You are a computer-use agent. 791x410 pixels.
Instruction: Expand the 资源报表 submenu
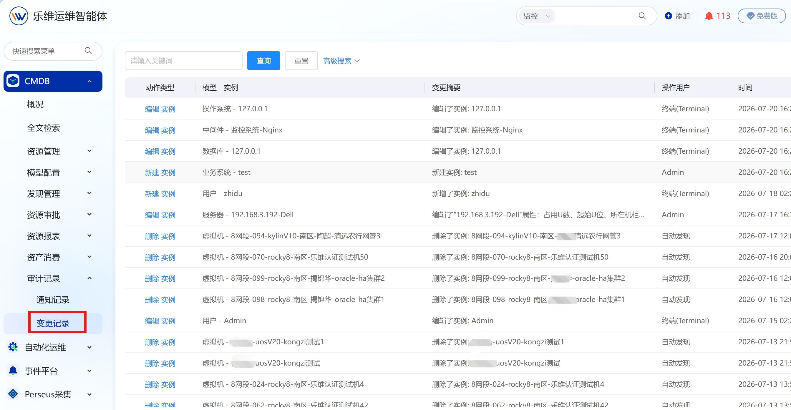click(x=89, y=235)
